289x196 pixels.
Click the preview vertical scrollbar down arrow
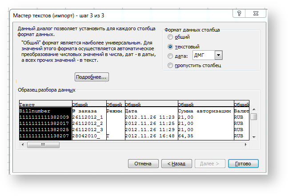(x=253, y=137)
